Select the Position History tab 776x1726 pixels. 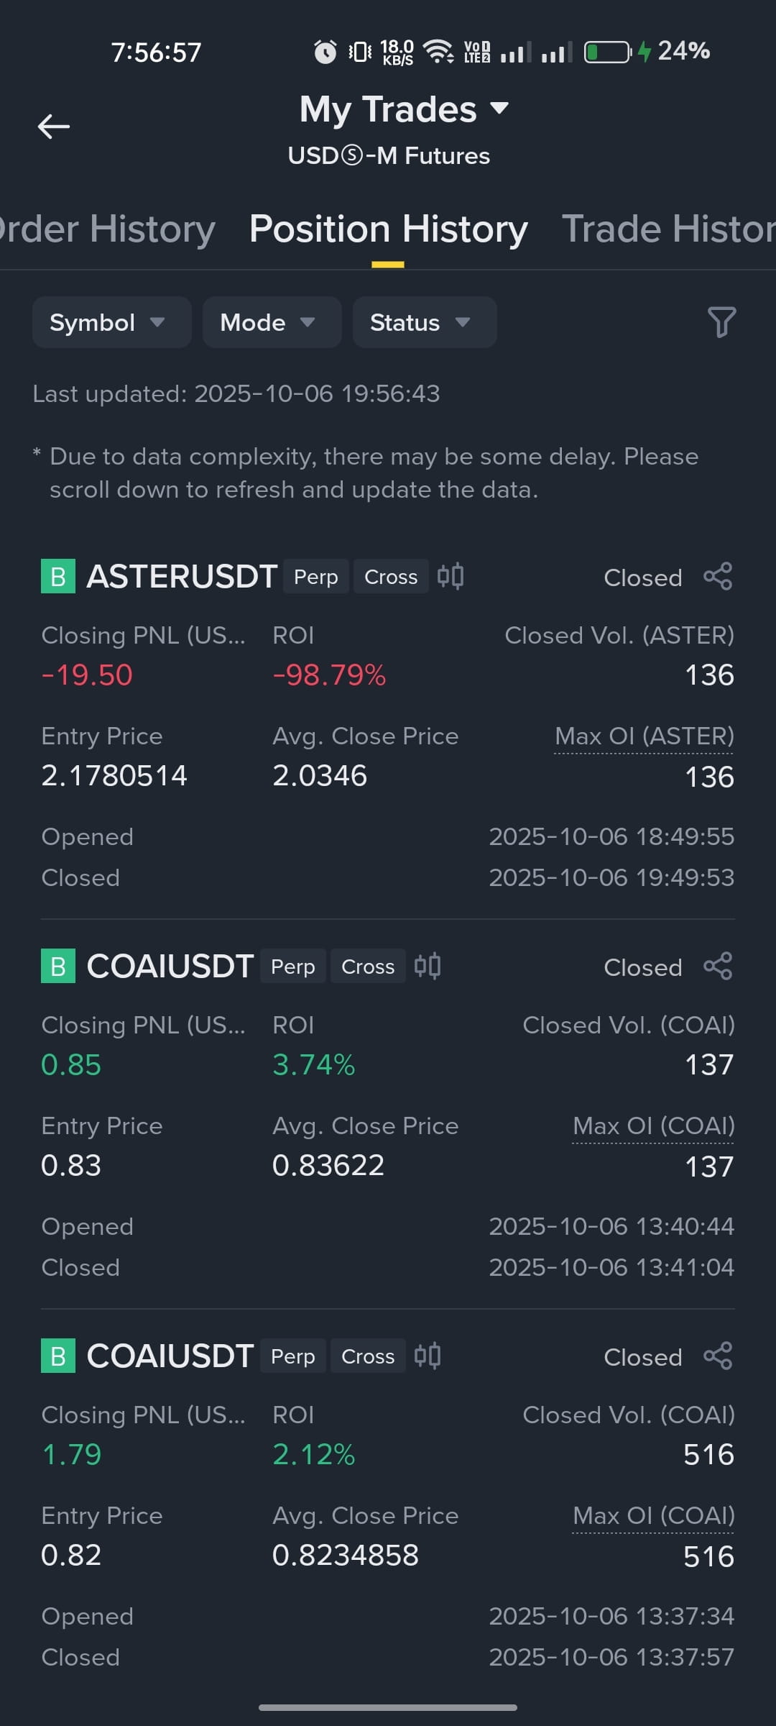click(388, 229)
